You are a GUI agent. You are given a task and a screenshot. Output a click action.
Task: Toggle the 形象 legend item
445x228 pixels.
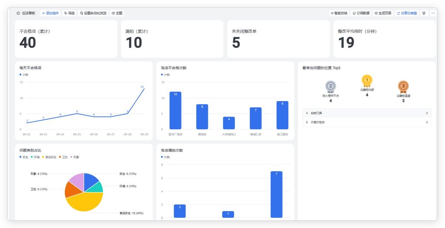click(x=75, y=157)
